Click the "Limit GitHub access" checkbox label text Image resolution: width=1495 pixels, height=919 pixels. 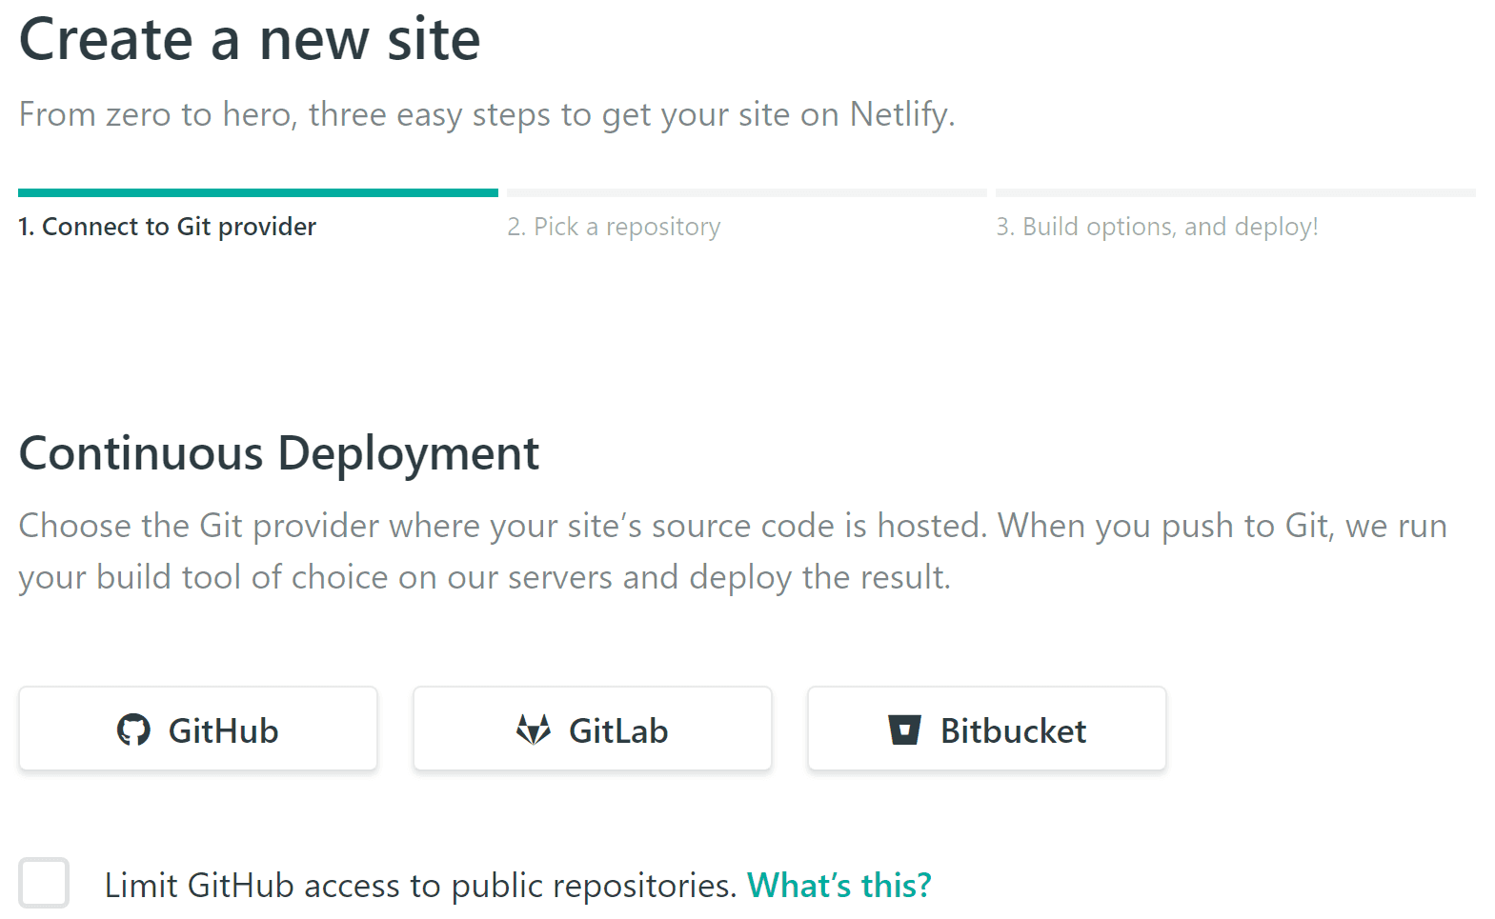419,886
